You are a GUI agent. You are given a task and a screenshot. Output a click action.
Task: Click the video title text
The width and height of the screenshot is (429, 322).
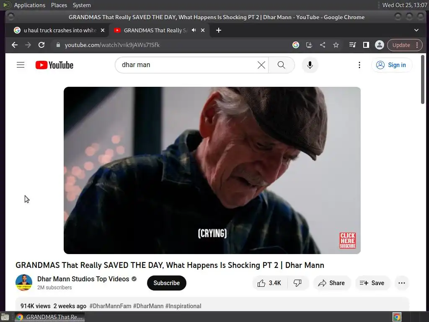click(x=170, y=265)
